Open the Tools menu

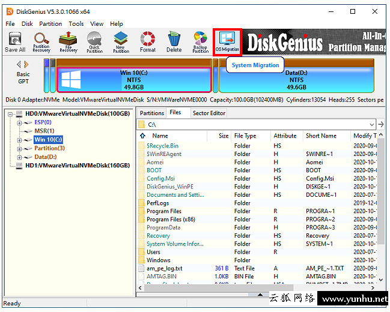tap(76, 24)
